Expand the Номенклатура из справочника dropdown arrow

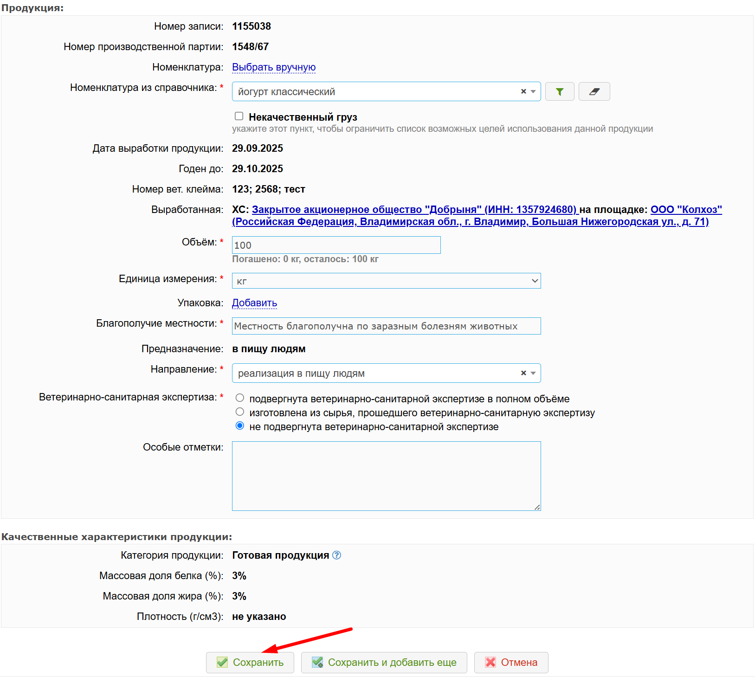tap(533, 91)
